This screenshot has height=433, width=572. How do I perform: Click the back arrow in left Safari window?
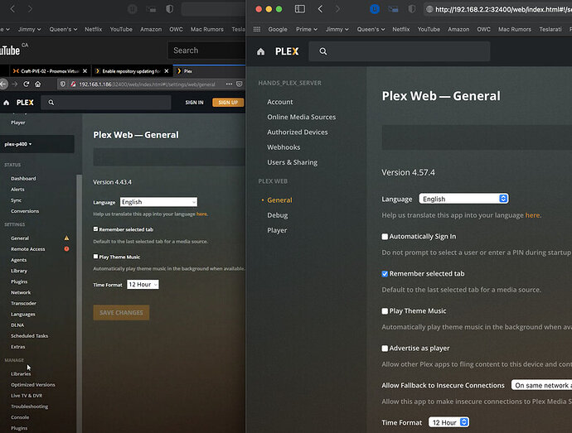pos(12,9)
